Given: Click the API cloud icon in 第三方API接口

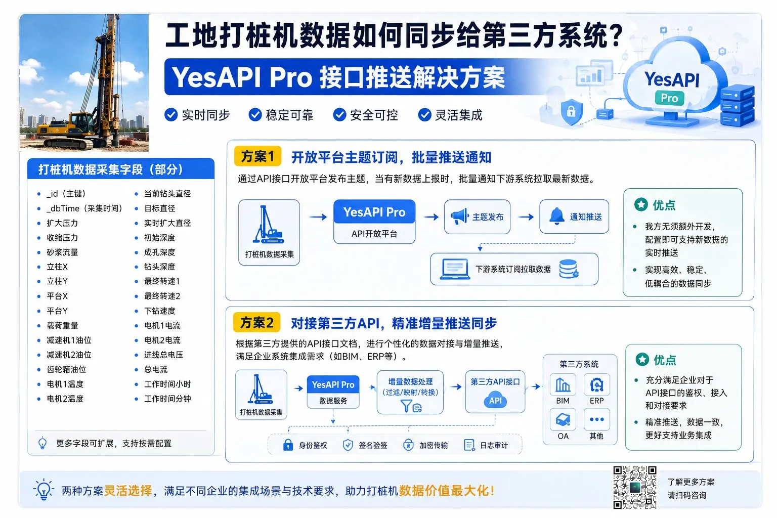Looking at the screenshot, I should point(495,401).
